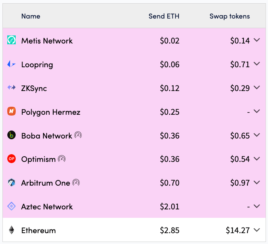Sort by the Send ETH column header
The width and height of the screenshot is (268, 244).
tap(164, 16)
